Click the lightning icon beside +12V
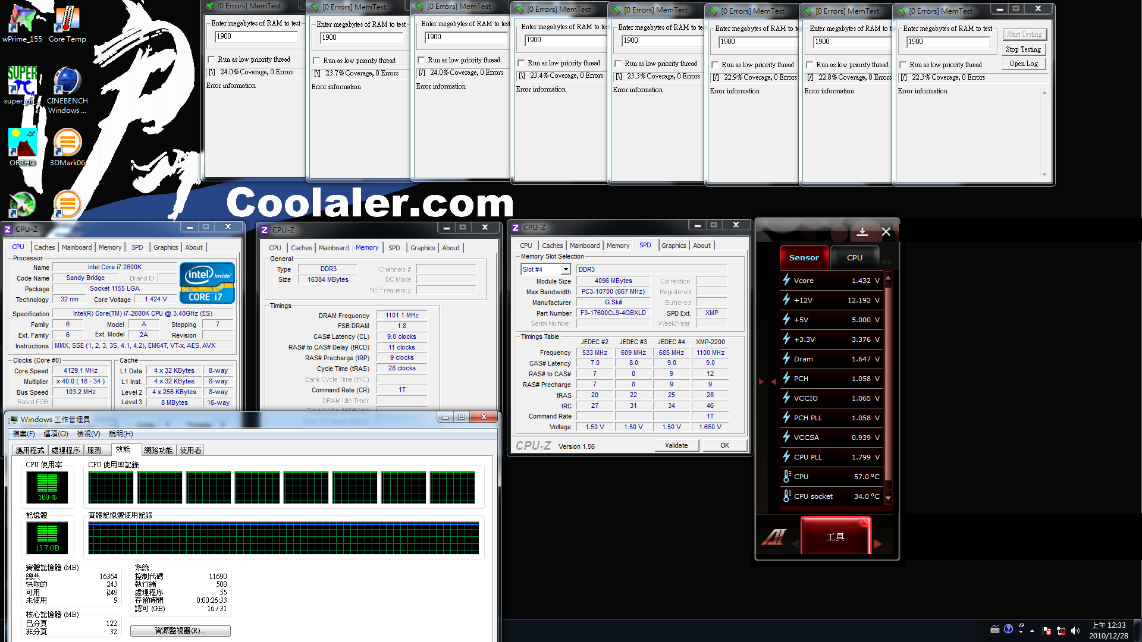Viewport: 1142px width, 642px height. pyautogui.click(x=786, y=300)
